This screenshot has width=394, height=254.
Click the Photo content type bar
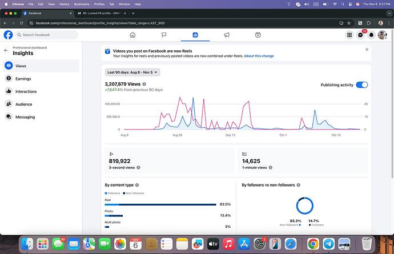click(x=114, y=216)
